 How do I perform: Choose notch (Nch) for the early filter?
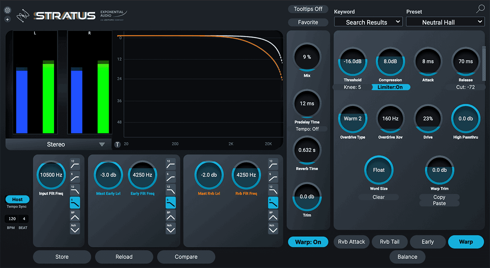171,229
